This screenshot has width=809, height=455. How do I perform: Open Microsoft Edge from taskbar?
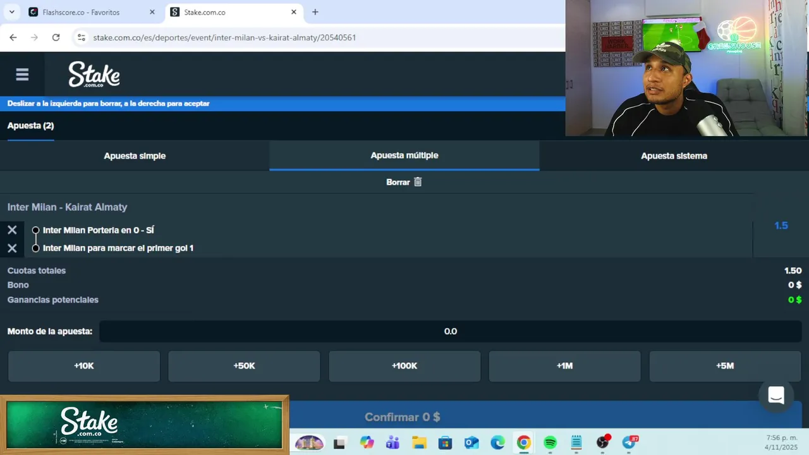click(497, 443)
